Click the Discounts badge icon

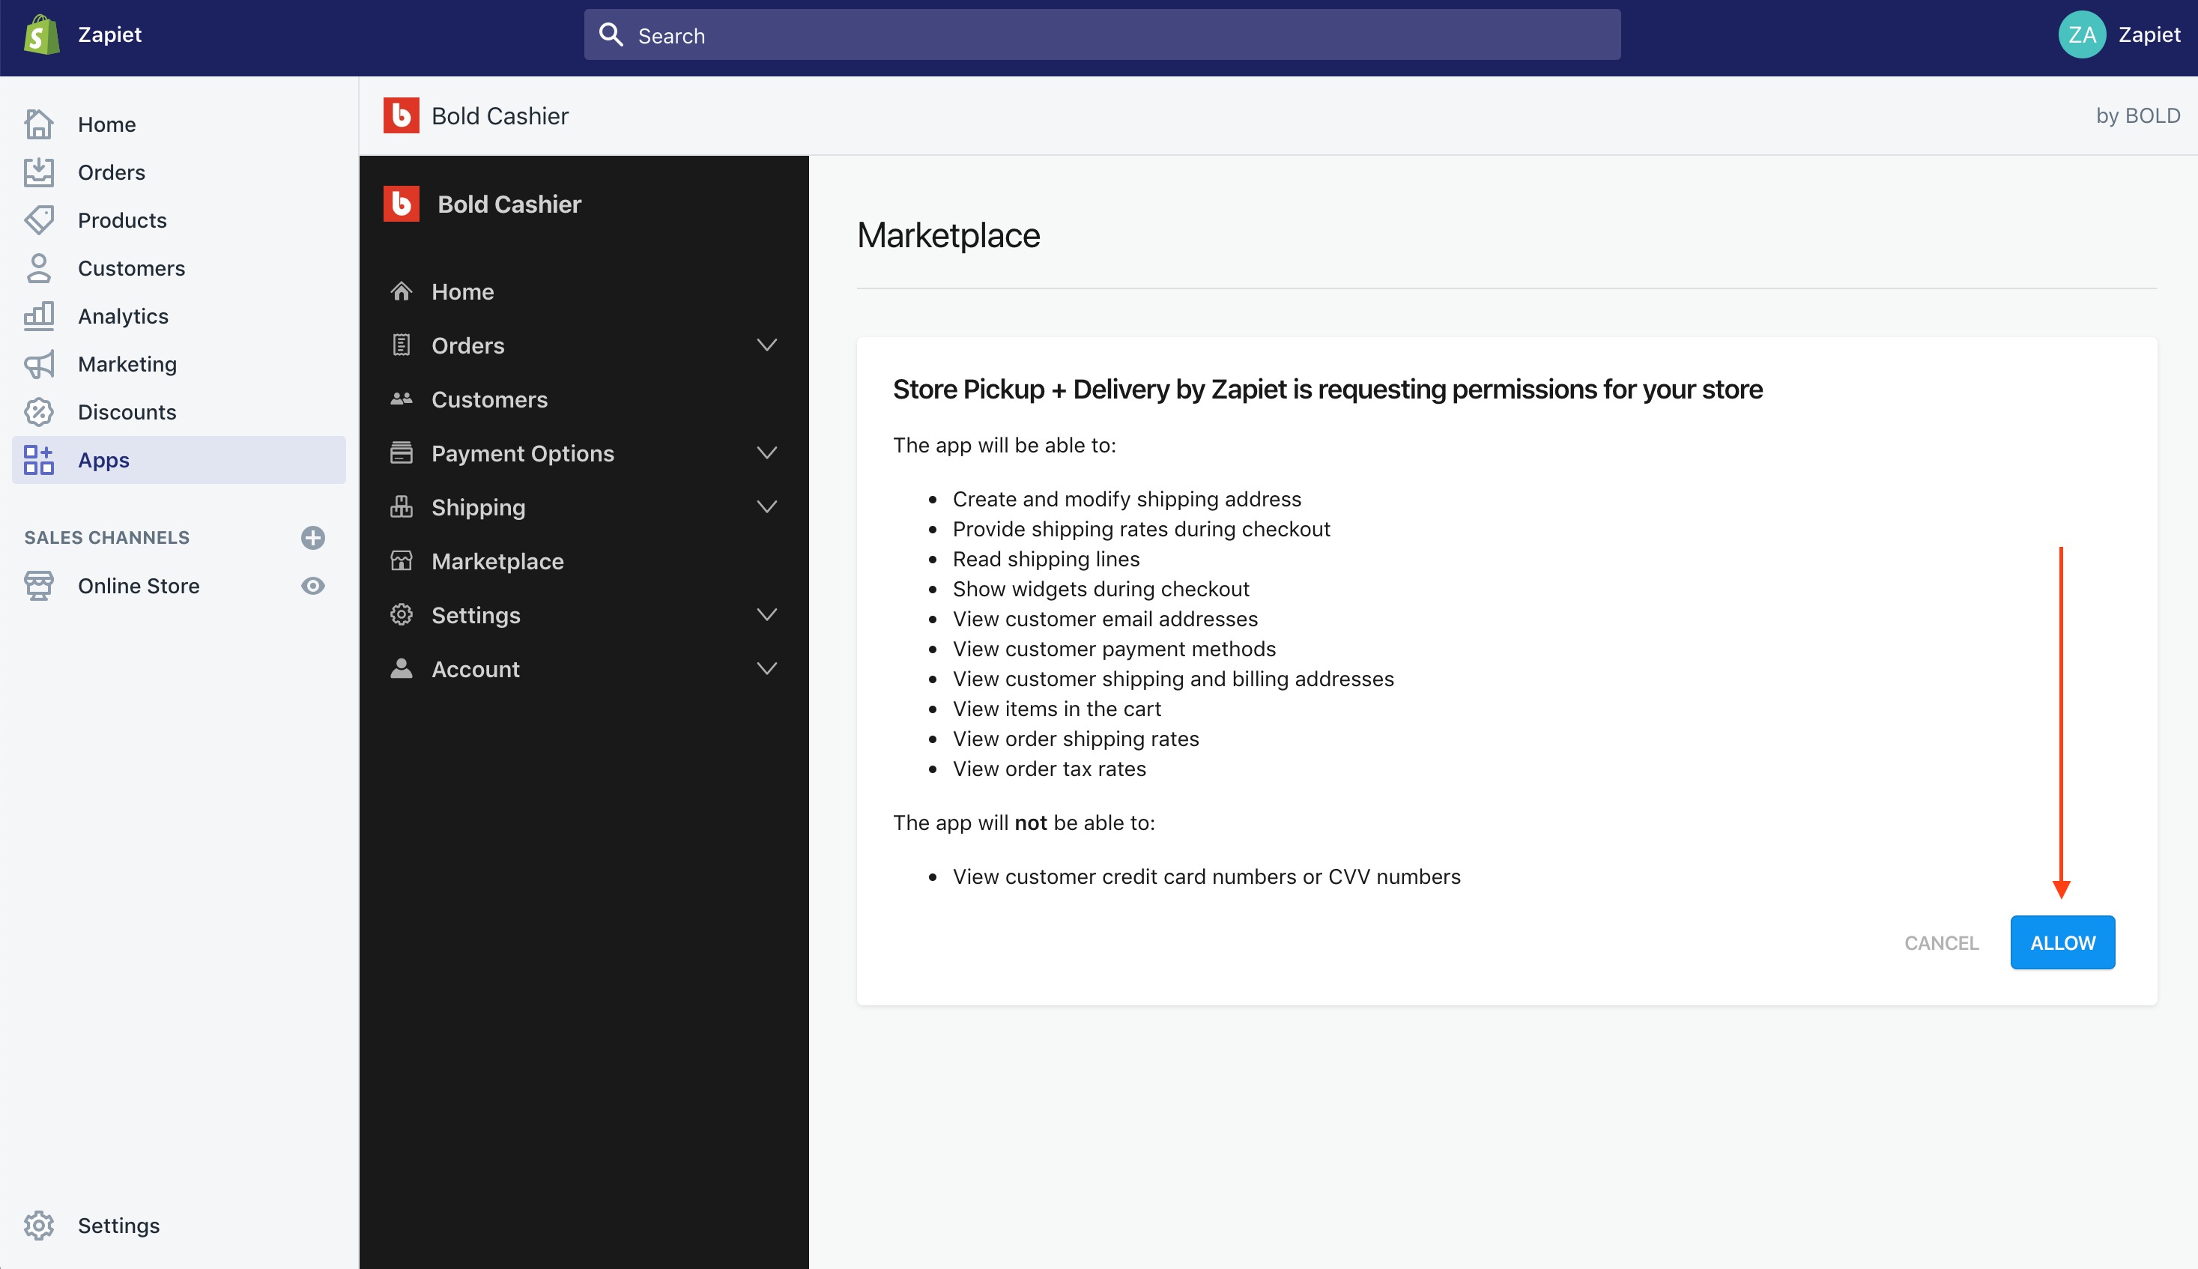point(39,411)
